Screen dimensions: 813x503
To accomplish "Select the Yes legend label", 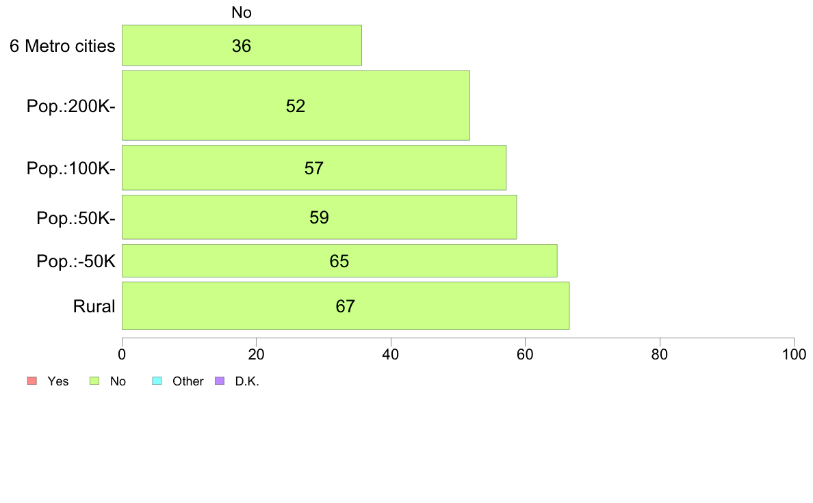I will point(58,381).
